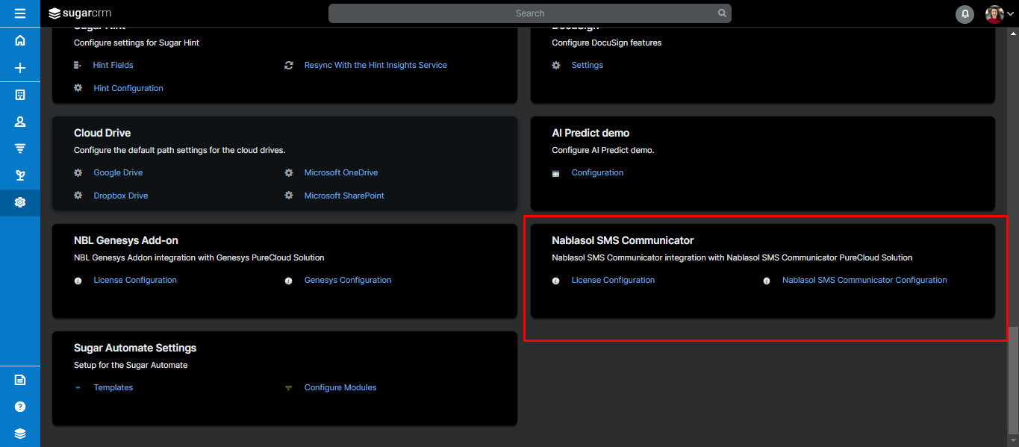
Task: Click info icon beside Genesys Configuration
Action: point(288,281)
